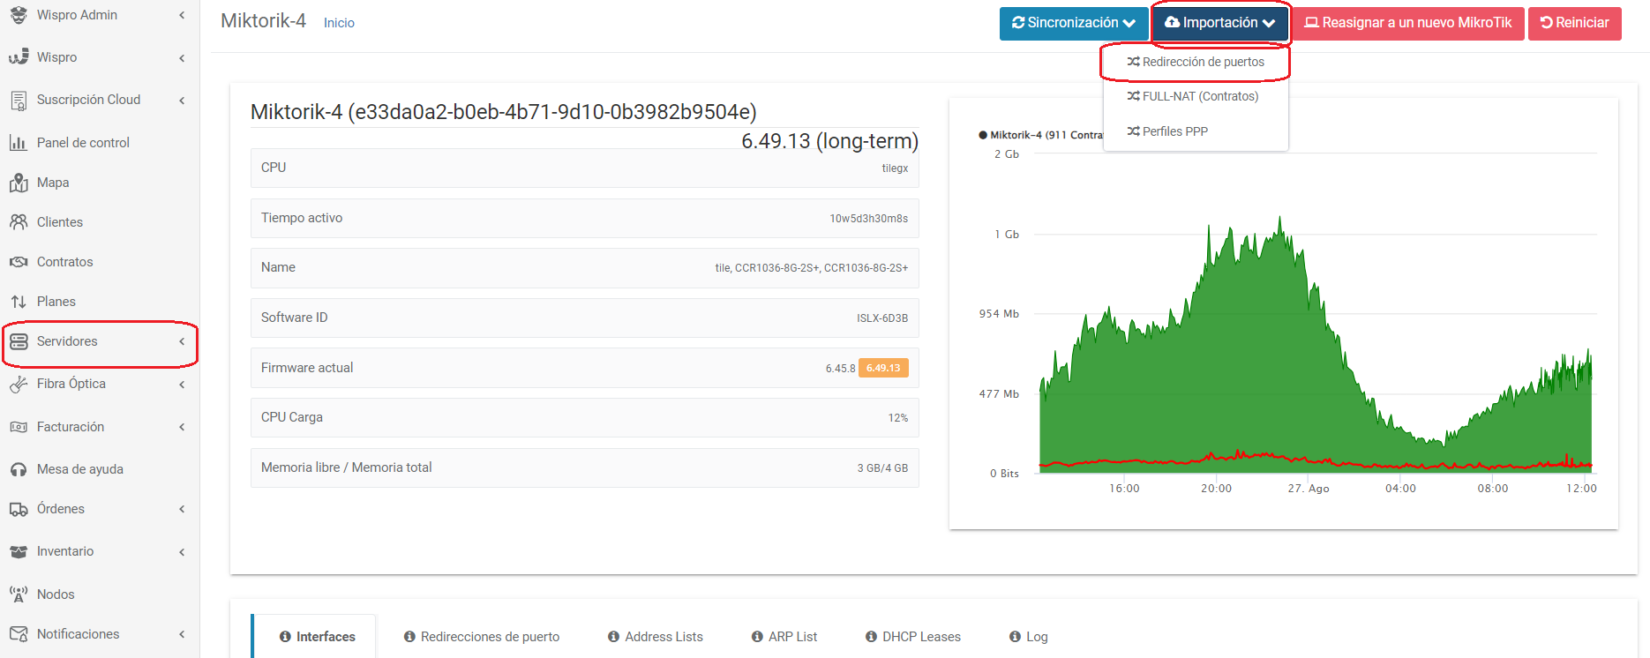Click the Wispro Admin sidebar icon
This screenshot has width=1650, height=658.
pyautogui.click(x=19, y=14)
